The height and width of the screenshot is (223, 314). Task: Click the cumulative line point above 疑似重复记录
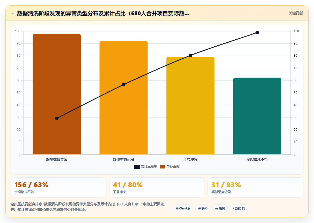pos(124,85)
